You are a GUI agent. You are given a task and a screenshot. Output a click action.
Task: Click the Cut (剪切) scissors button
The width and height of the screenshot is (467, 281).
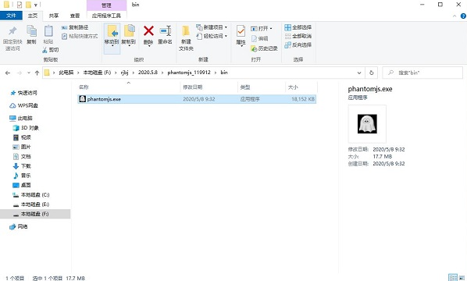point(51,50)
